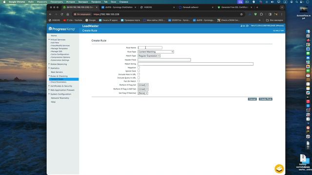Image resolution: width=312 pixels, height=175 pixels.
Task: Open Real Servers in sidebar
Action: (x=57, y=72)
